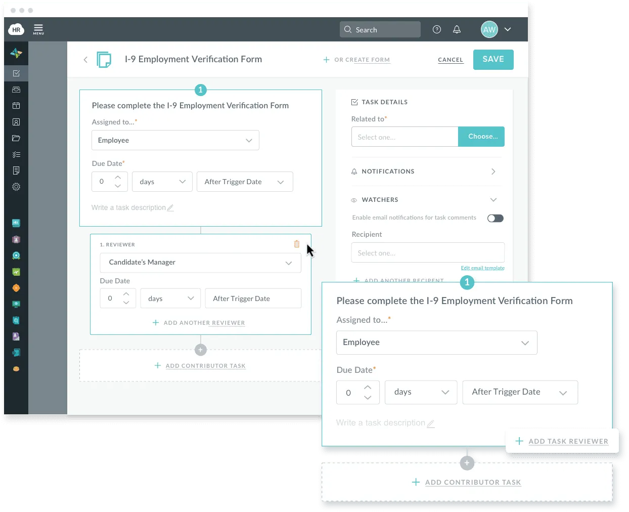This screenshot has width=629, height=512.
Task: Increase the task Due Date number in main card
Action: pos(118,178)
